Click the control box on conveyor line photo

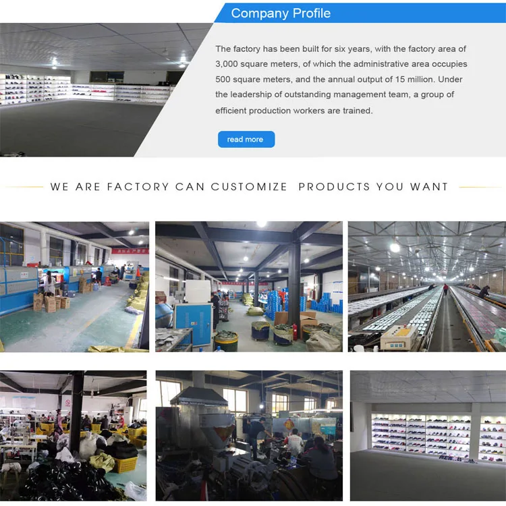399,337
